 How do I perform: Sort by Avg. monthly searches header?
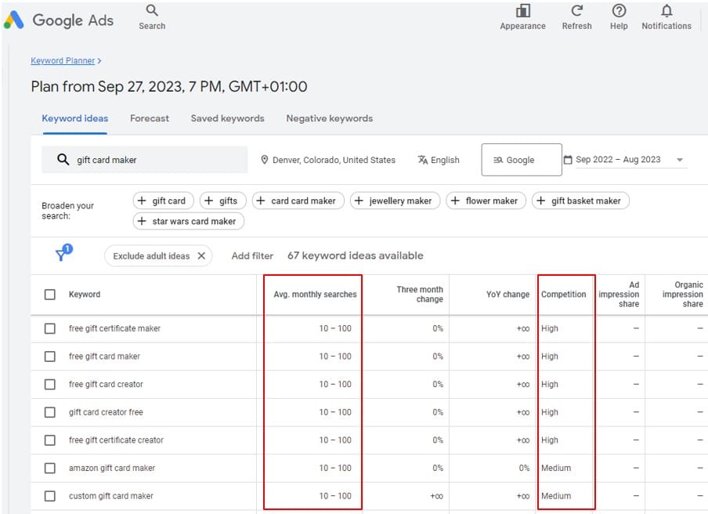[315, 295]
